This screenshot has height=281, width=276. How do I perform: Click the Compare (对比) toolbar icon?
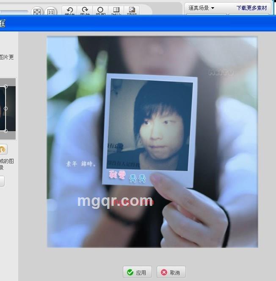pos(116,11)
